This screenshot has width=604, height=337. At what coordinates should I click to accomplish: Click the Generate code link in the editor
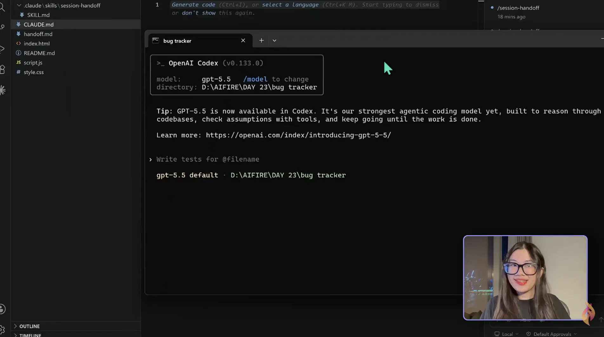pos(193,5)
